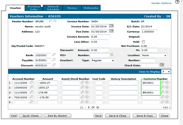Search Customer Number on line 1
Screen dimensions: 183x125
[x=163, y=82]
